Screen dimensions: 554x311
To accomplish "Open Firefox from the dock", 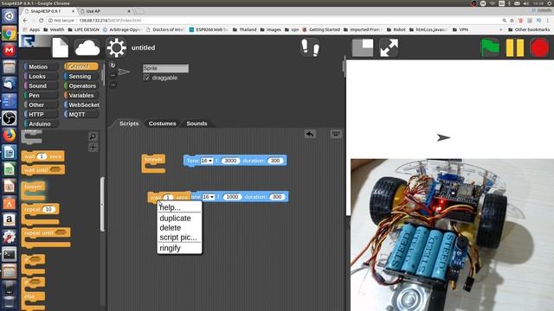I will tap(10, 135).
